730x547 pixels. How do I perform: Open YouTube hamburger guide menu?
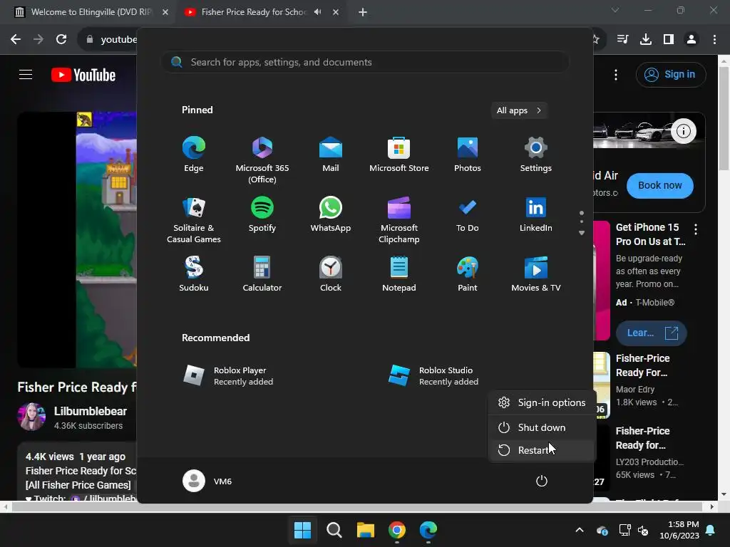(26, 74)
